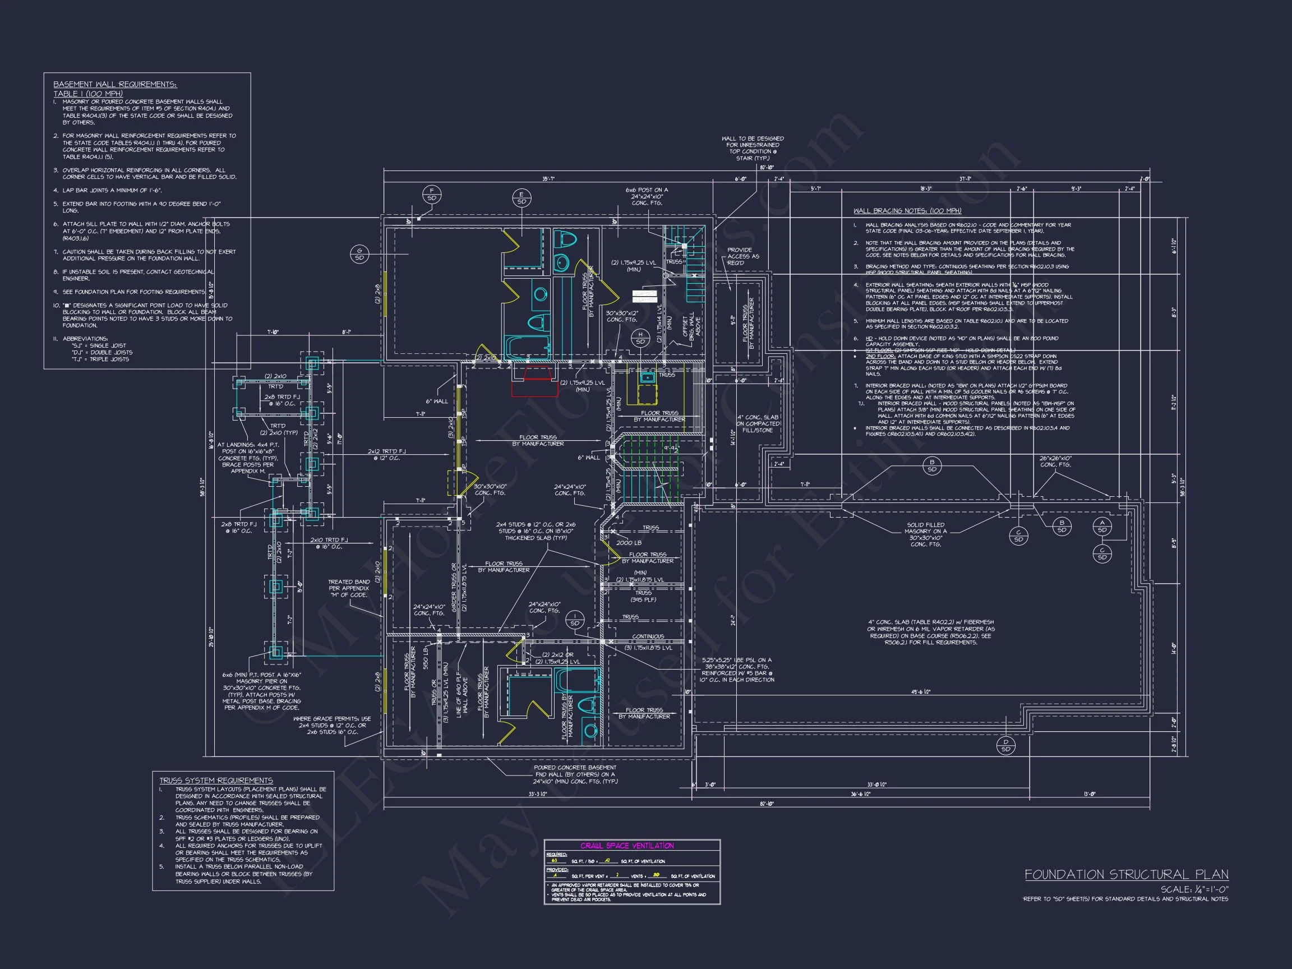The image size is (1292, 969).
Task: Click the scale 1/4"=1'-0" text
Action: 1194,889
